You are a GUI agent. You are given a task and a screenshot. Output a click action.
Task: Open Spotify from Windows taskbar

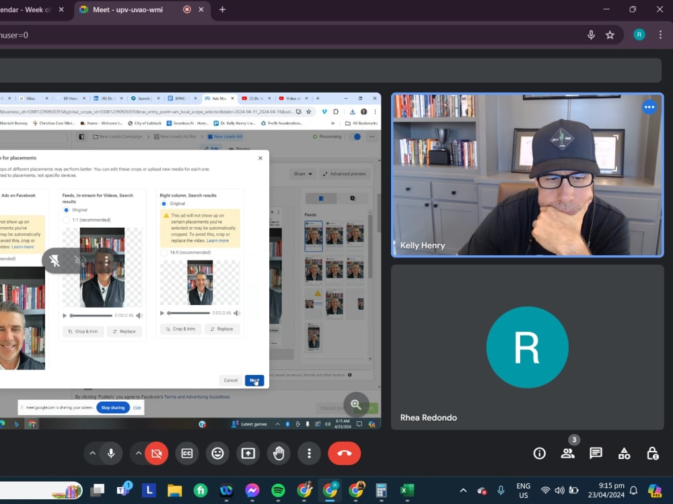point(278,490)
